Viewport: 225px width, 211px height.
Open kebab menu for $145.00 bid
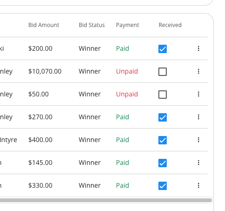click(x=198, y=163)
